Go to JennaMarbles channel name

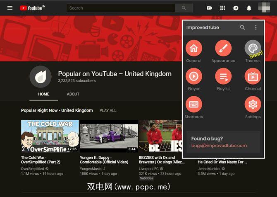[x=209, y=169]
